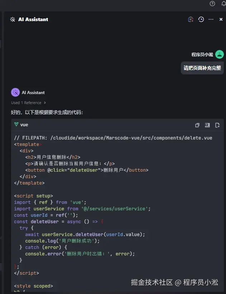The height and width of the screenshot is (294, 226).
Task: Click the closing </template> tag line
Action: tap(29, 183)
